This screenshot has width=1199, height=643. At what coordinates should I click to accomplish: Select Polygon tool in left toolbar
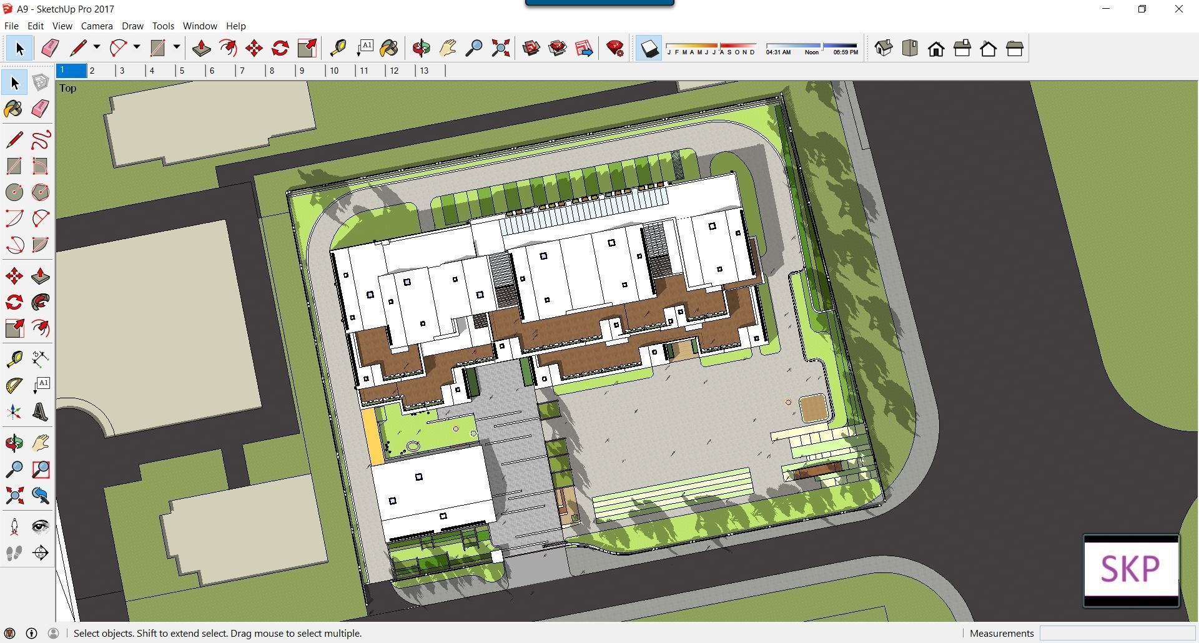pyautogui.click(x=41, y=192)
